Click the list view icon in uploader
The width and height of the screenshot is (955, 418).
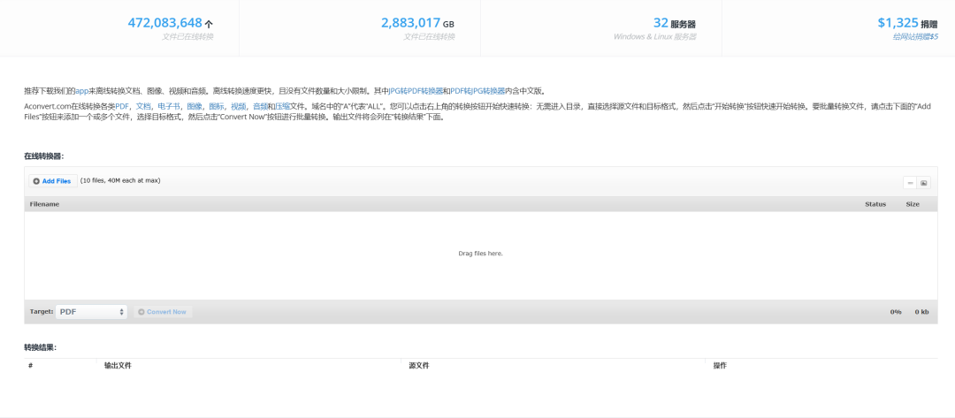pos(909,183)
